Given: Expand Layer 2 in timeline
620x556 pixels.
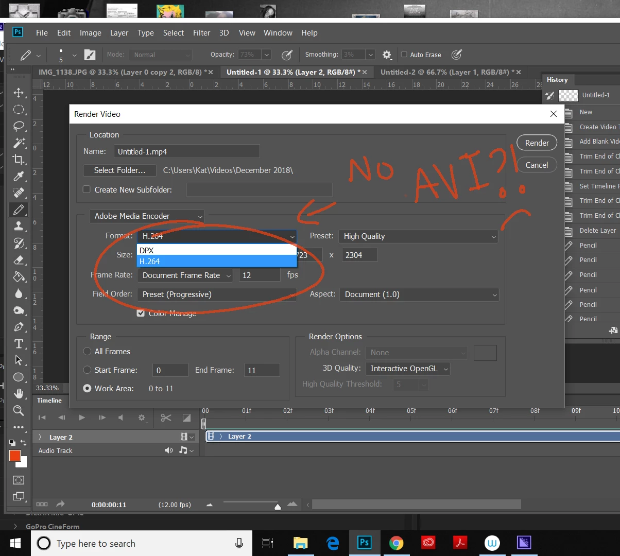Looking at the screenshot, I should pos(40,437).
